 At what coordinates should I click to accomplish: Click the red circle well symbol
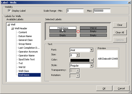tap(78, 31)
